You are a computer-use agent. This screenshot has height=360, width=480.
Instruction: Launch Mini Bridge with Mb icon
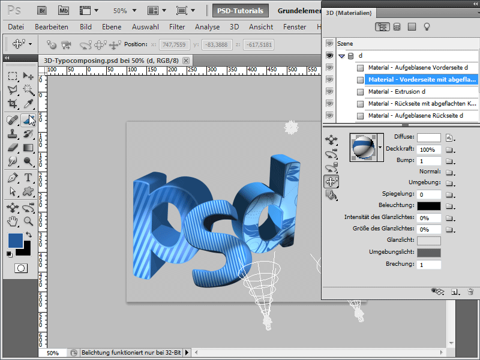(x=64, y=11)
